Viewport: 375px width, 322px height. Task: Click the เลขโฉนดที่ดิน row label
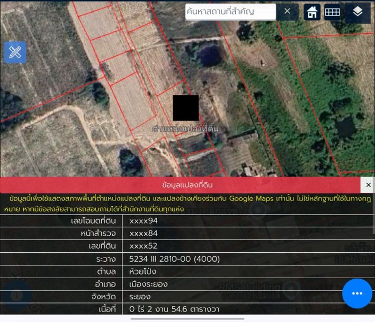tap(93, 221)
